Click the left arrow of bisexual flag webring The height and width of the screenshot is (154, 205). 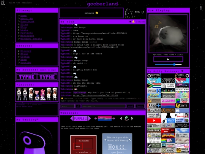pos(96,119)
